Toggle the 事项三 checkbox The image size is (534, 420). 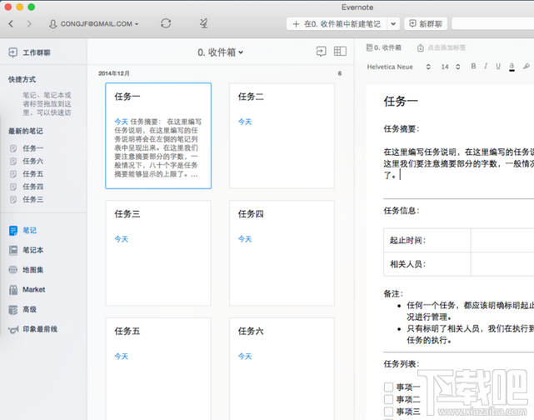[x=388, y=411]
